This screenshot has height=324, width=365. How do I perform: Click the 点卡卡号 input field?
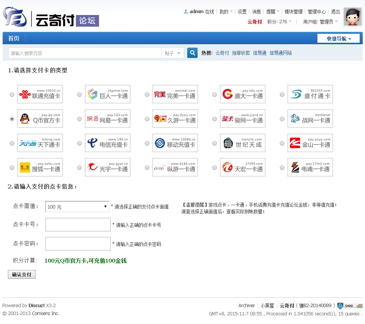78,225
